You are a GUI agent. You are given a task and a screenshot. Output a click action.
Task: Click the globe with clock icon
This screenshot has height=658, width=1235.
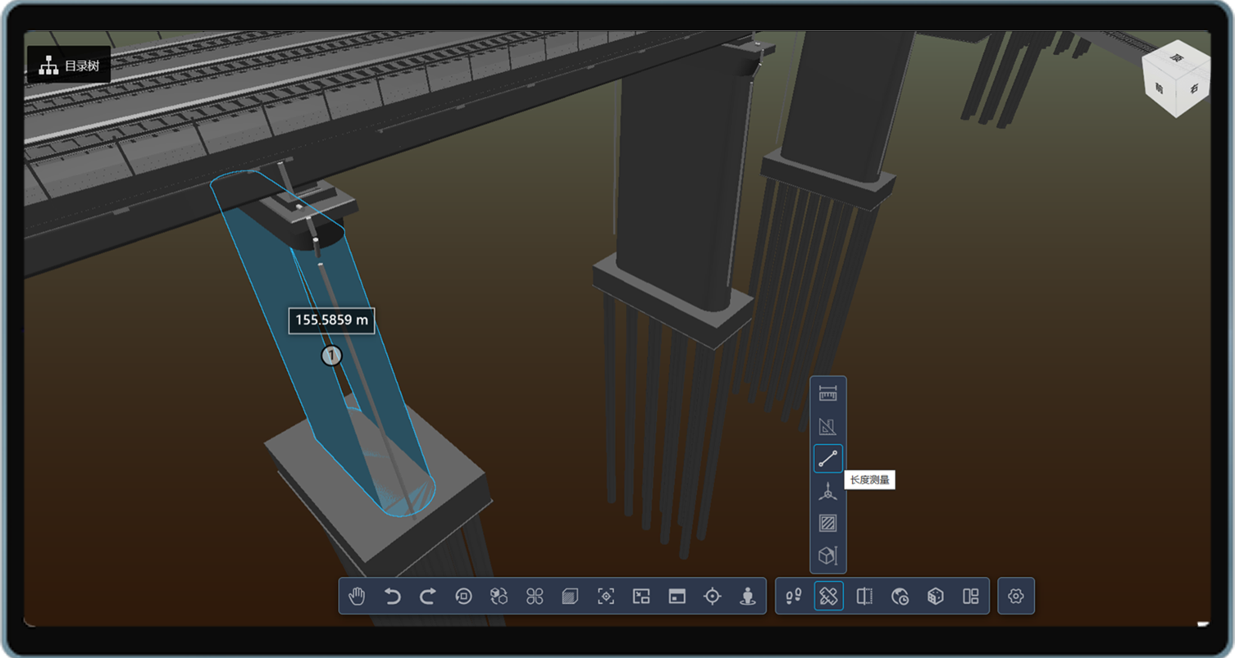click(x=900, y=596)
